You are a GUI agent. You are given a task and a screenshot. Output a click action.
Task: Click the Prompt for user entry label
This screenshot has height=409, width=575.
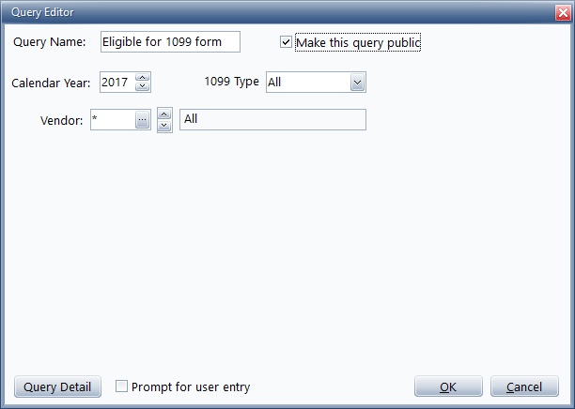(x=191, y=386)
